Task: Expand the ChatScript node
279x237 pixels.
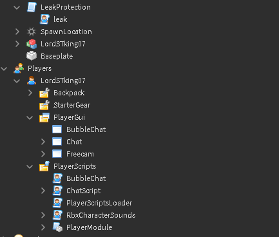Action: (43, 191)
